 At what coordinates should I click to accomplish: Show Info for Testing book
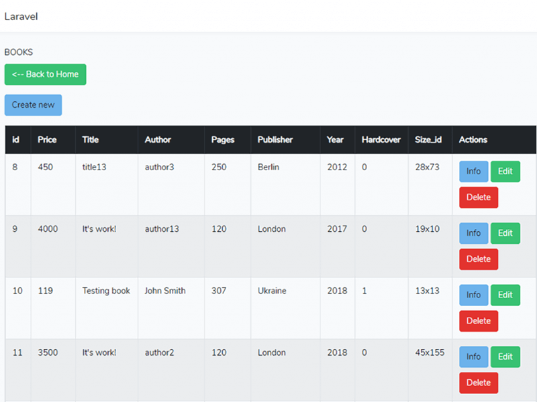pyautogui.click(x=473, y=295)
